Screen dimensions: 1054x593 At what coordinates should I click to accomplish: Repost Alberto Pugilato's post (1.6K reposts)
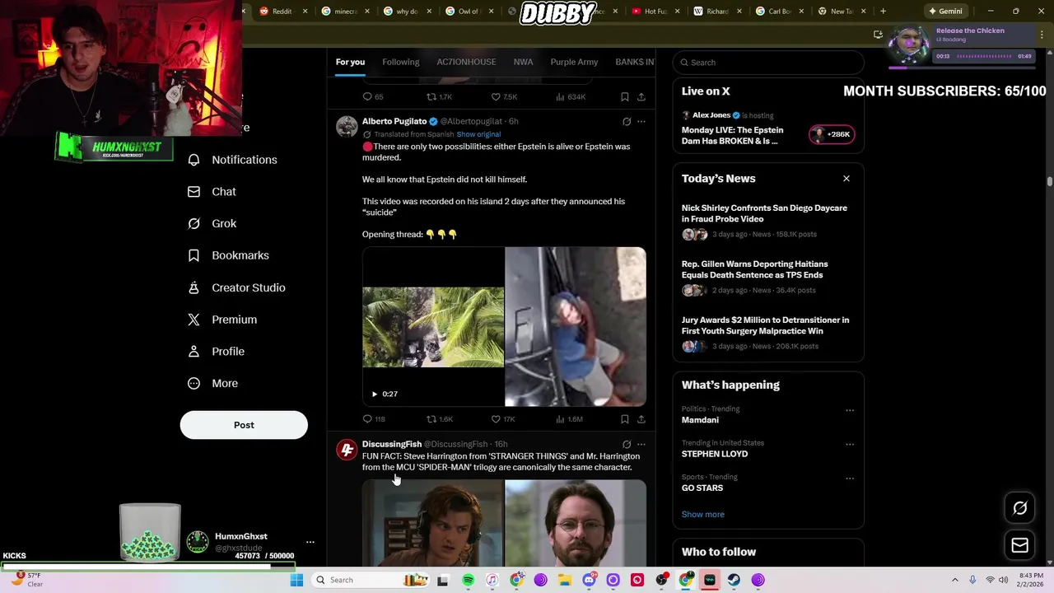[x=440, y=419]
